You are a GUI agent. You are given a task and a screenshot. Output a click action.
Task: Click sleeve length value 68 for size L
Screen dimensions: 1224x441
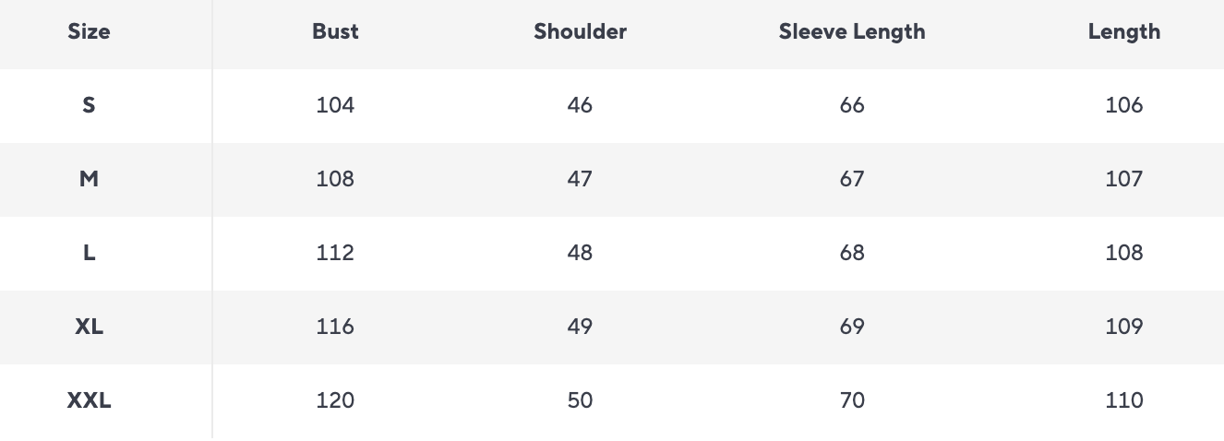coord(852,253)
